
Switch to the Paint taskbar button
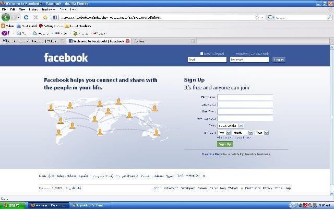[90, 205]
